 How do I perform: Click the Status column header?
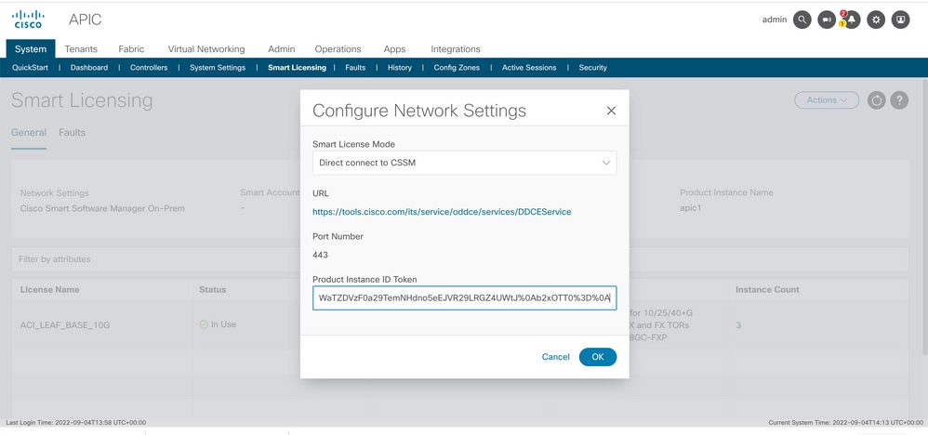point(212,289)
